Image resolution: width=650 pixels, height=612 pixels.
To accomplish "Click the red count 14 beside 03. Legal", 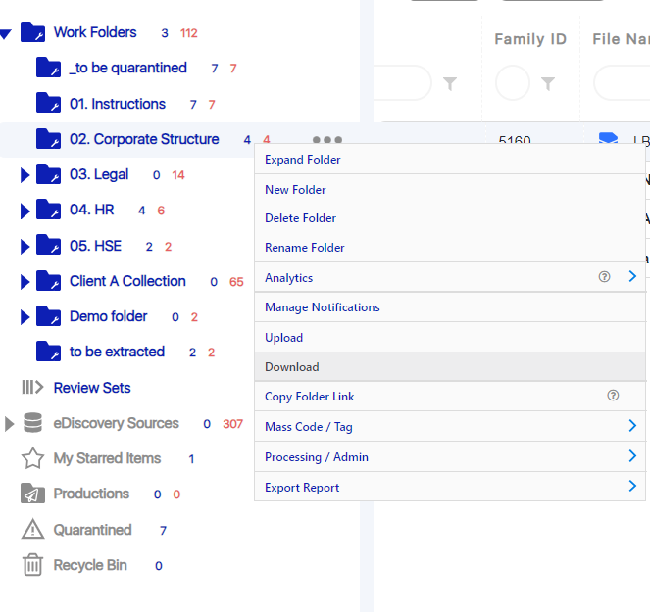I will click(x=178, y=175).
